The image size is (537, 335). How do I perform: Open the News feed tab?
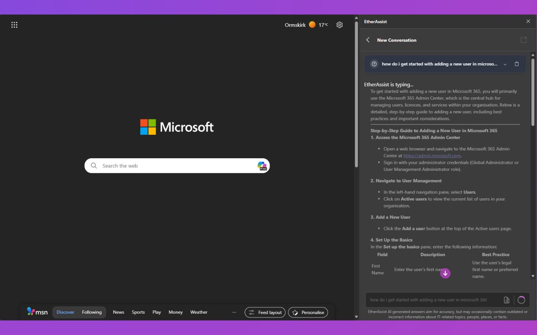pyautogui.click(x=118, y=312)
